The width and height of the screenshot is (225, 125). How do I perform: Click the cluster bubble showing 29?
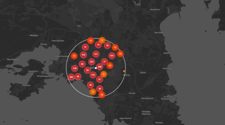point(87,70)
